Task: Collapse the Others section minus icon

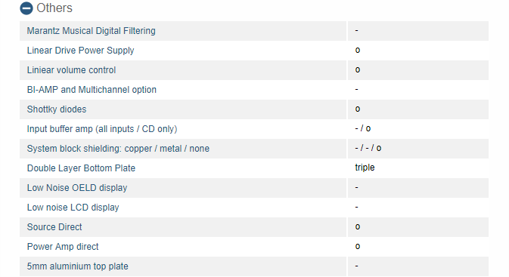Action: [26, 8]
